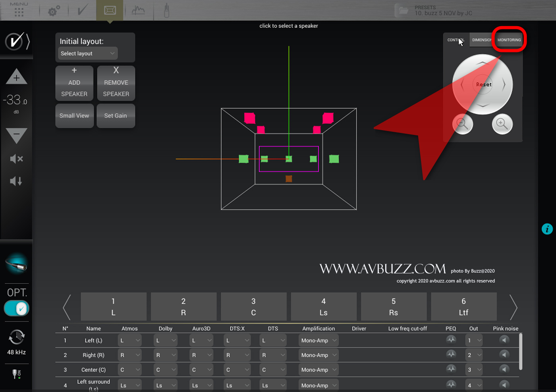Toggle the dim volume button

(x=16, y=181)
